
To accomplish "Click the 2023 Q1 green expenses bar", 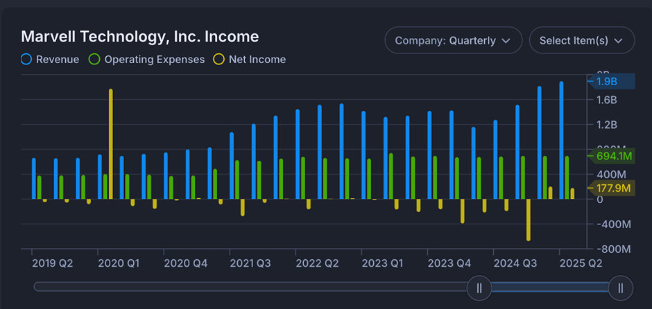I will point(369,179).
